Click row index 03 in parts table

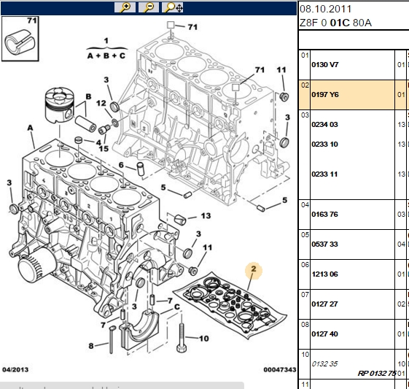point(305,115)
